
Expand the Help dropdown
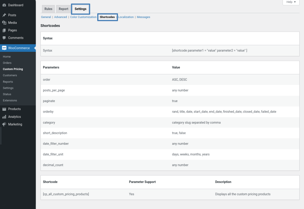point(291,2)
